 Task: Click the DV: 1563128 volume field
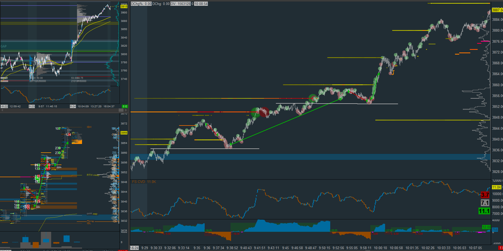click(x=180, y=4)
